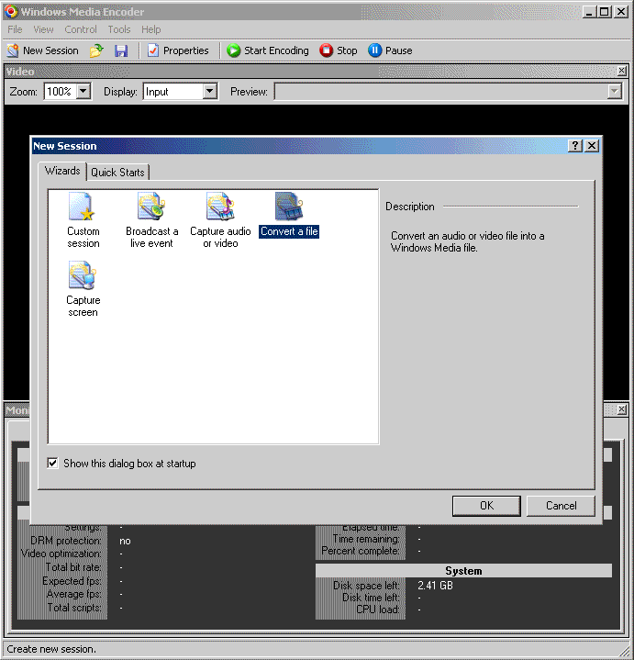Click the 'Total scripts:' label

[x=74, y=608]
